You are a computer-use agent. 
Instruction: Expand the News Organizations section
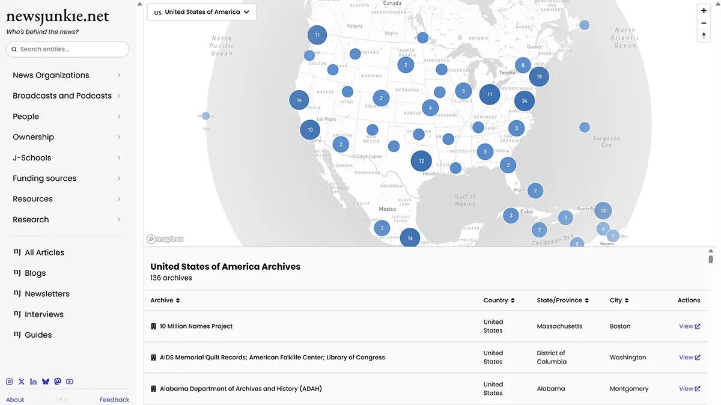point(67,75)
